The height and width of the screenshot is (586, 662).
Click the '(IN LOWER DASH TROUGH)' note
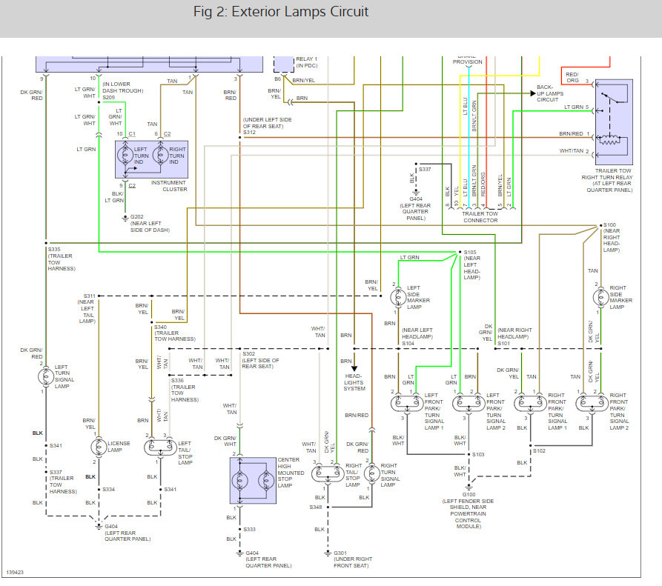tap(123, 87)
